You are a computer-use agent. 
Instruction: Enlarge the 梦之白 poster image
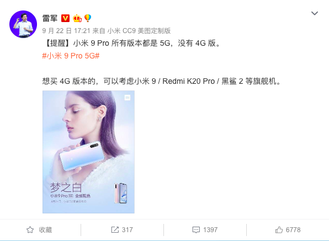click(88, 152)
